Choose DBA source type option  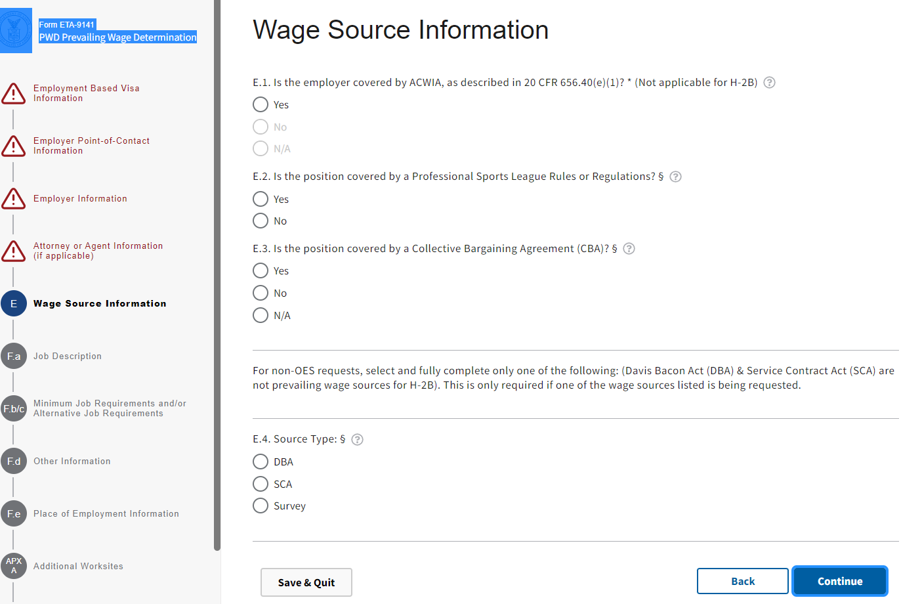[261, 462]
